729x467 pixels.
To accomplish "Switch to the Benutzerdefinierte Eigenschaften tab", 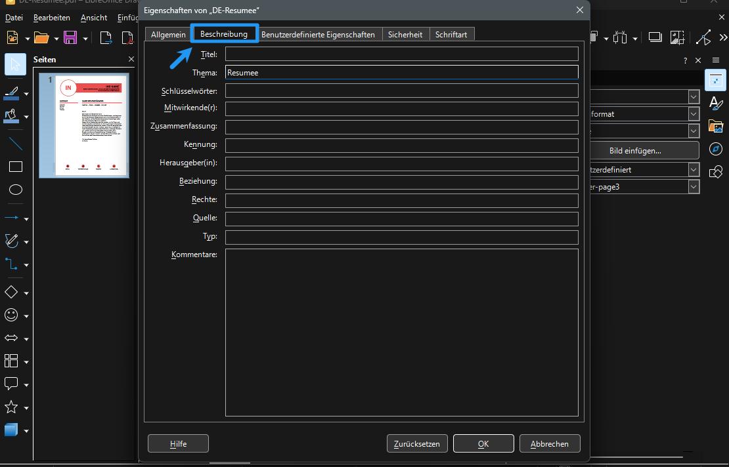I will (318, 34).
